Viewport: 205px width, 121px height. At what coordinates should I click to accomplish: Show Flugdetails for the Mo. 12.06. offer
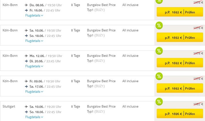point(34,66)
